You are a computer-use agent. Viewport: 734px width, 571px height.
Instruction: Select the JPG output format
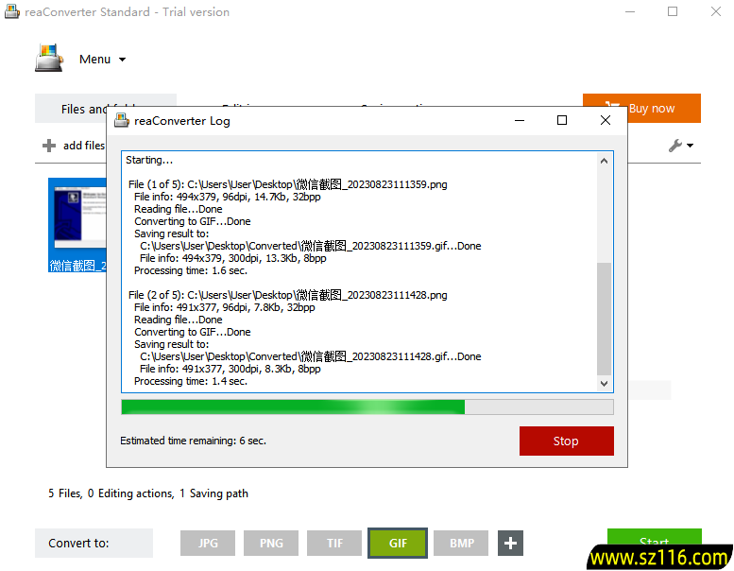coord(208,543)
